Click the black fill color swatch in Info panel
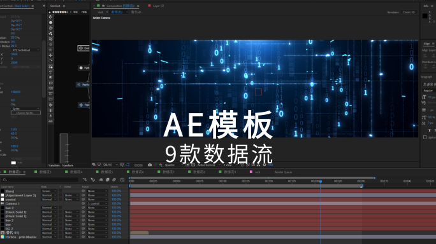This screenshot has width=436, height=244. (425, 16)
